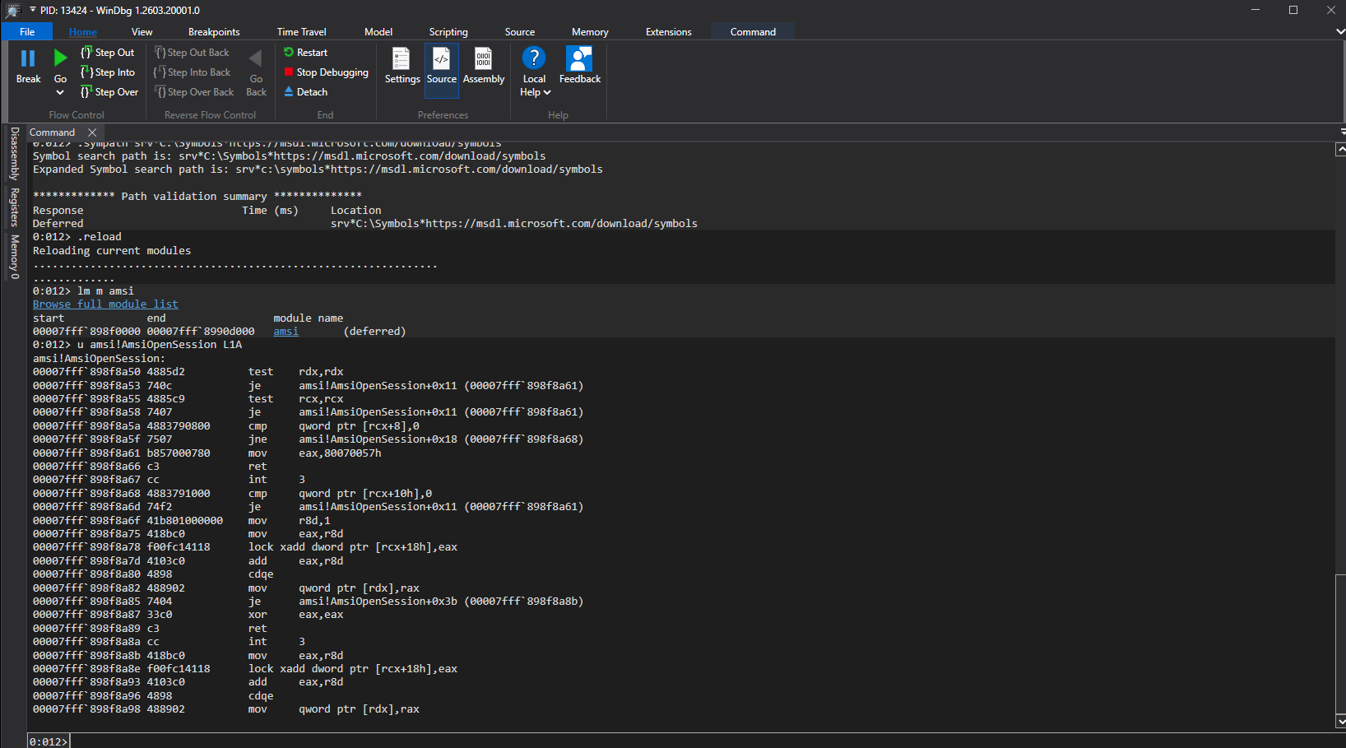Image resolution: width=1346 pixels, height=748 pixels.
Task: Click the 'lm m amsi' command line
Action: click(83, 291)
